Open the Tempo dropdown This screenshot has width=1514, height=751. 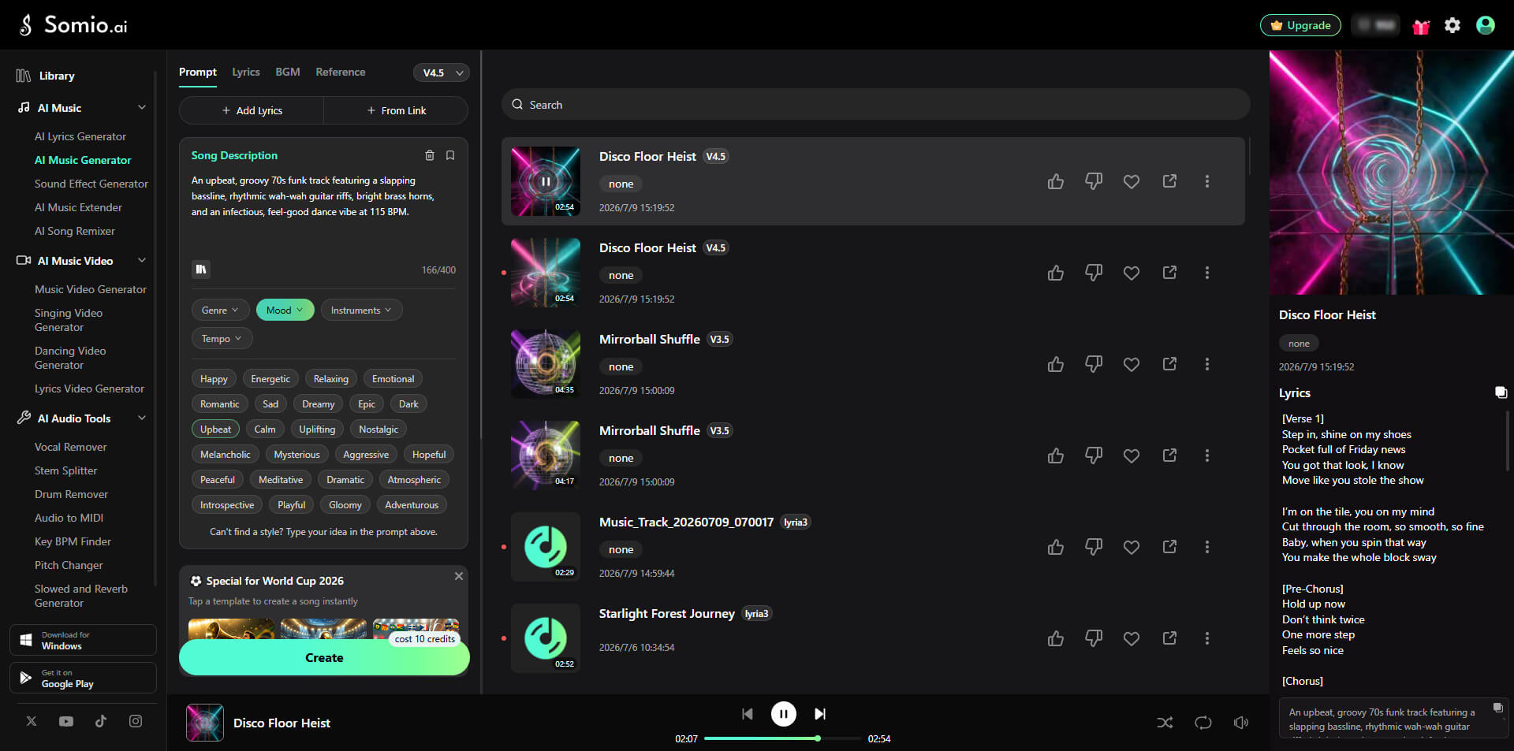222,339
